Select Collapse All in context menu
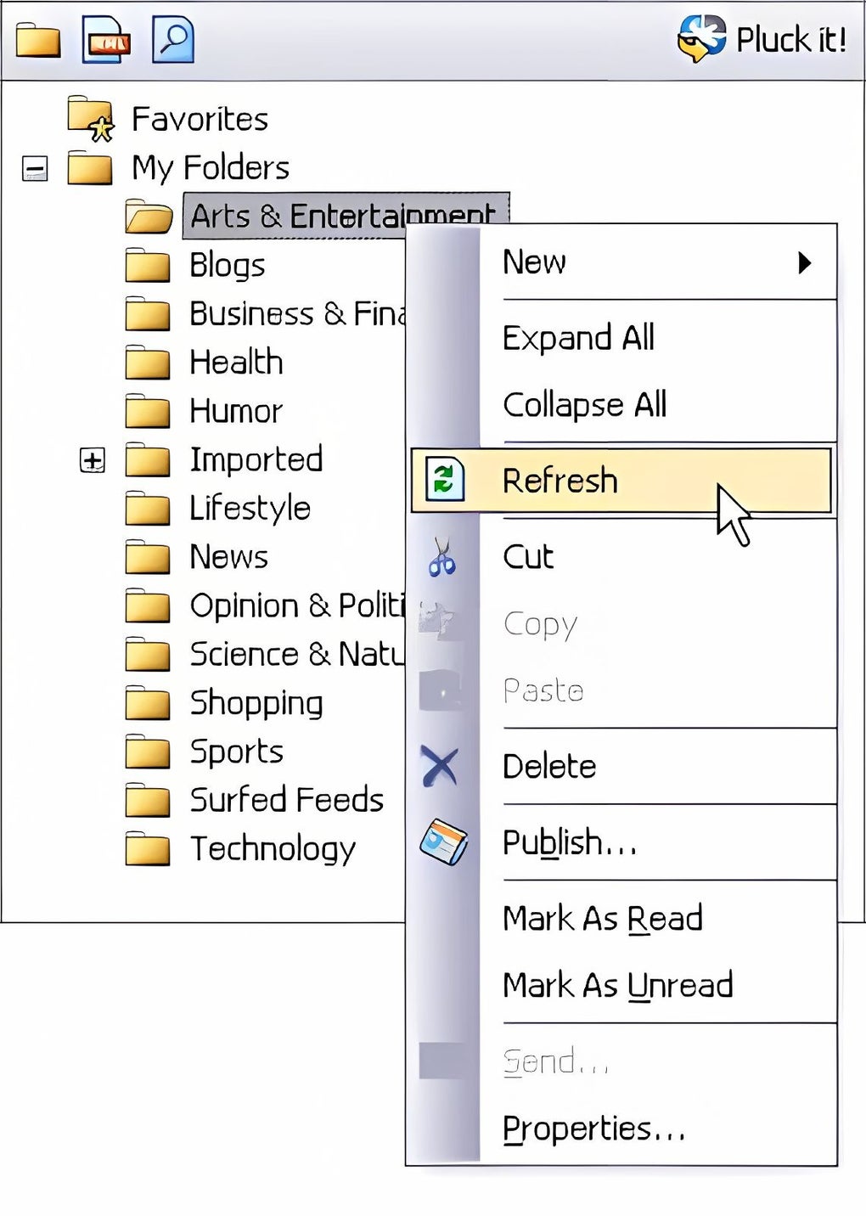Screen dimensions: 866x1216 click(x=584, y=405)
